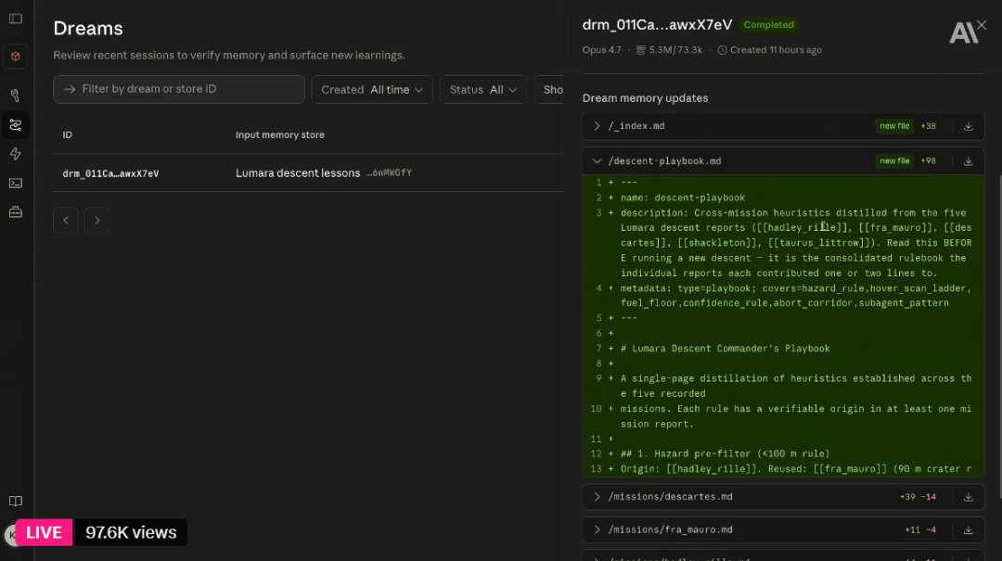
Task: Click the partially visible Sho filter button
Action: [x=549, y=90]
